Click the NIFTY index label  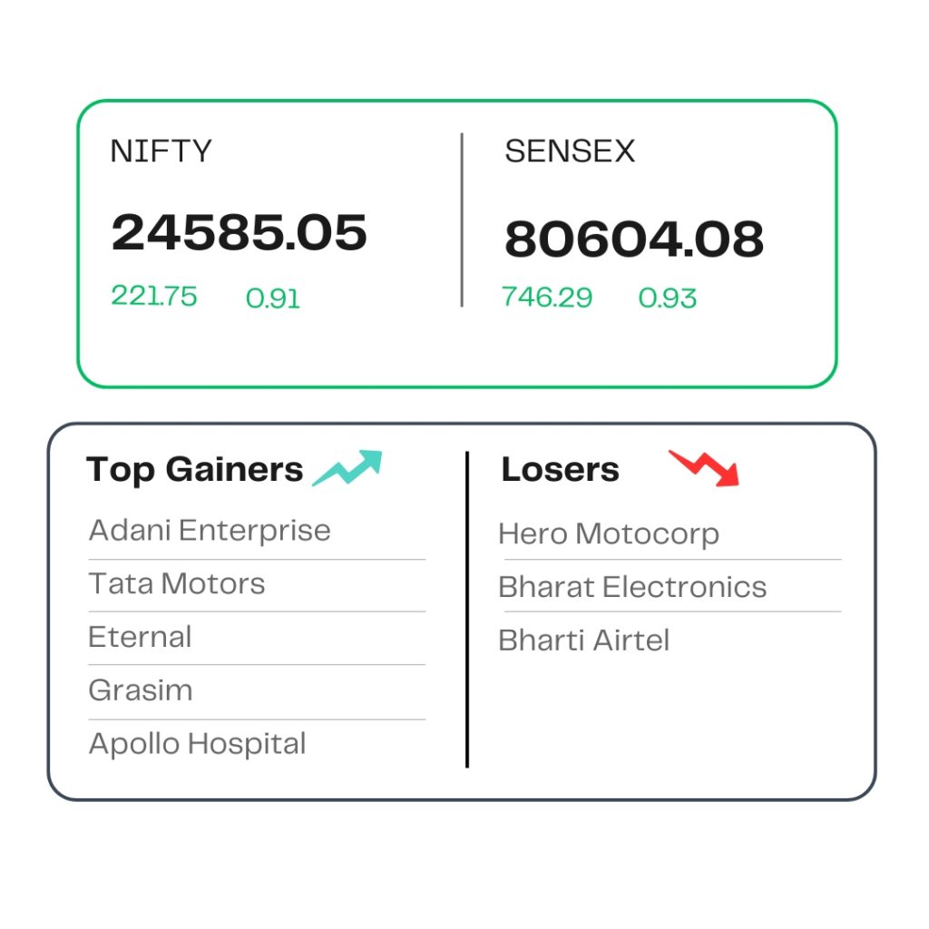pos(161,152)
